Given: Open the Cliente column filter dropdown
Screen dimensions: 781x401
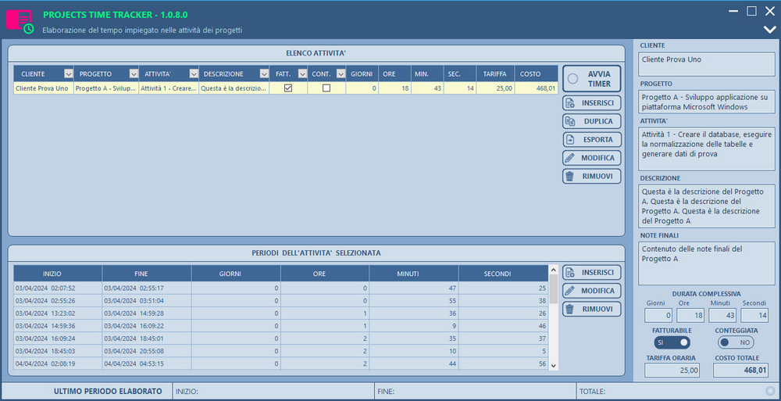Looking at the screenshot, I should pyautogui.click(x=68, y=73).
